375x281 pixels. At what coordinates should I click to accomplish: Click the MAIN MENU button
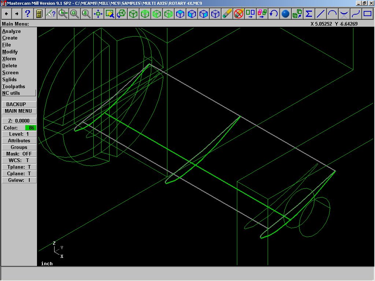[x=19, y=111]
